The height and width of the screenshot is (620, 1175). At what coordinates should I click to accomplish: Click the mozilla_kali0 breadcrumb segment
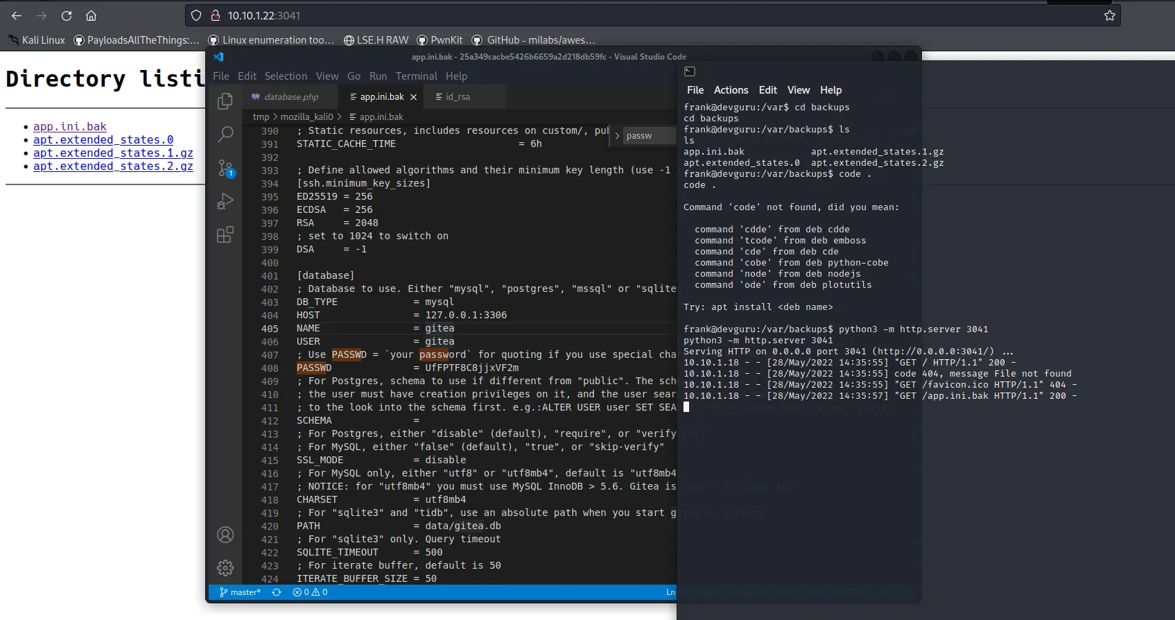[x=306, y=117]
